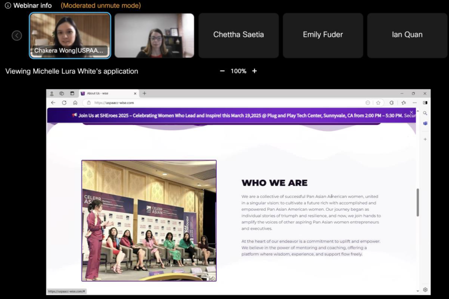Screen dimensions: 449x299
Task: Open sidebar settings gear icon
Action: coord(425,290)
